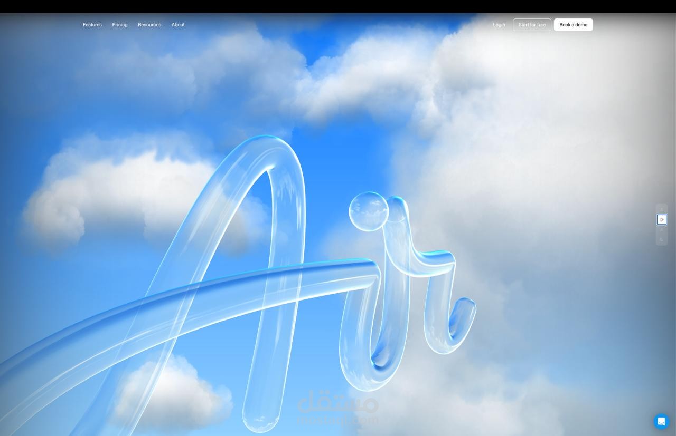Select the moon night scene icon
676x436 pixels.
click(x=662, y=239)
